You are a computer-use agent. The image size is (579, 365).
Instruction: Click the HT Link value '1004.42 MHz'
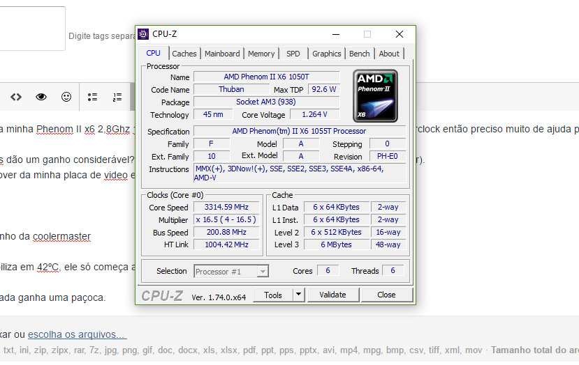226,244
